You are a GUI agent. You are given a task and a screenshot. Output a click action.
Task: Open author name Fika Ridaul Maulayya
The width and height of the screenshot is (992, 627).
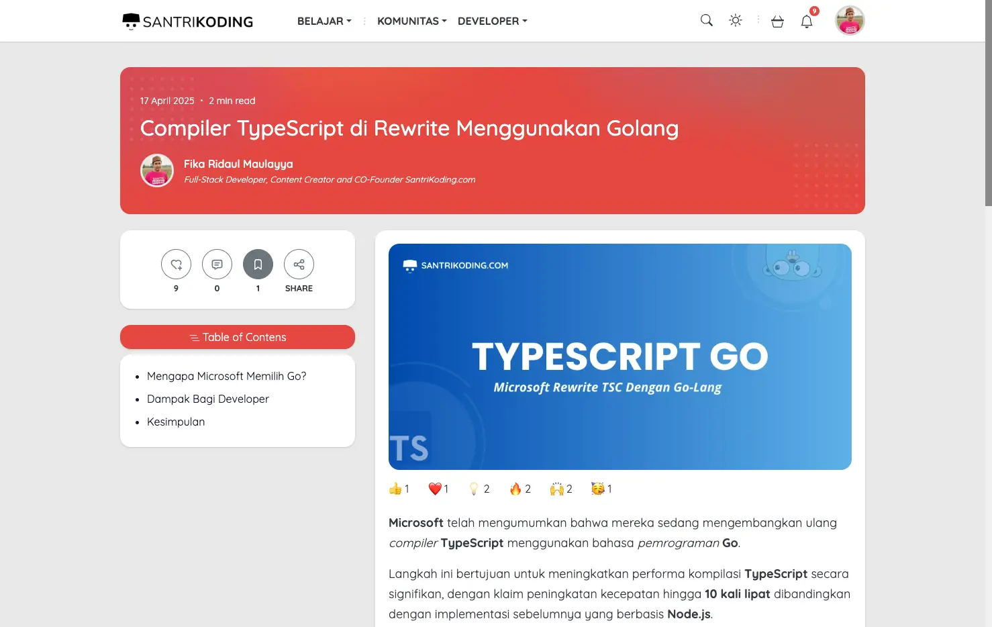tap(238, 164)
